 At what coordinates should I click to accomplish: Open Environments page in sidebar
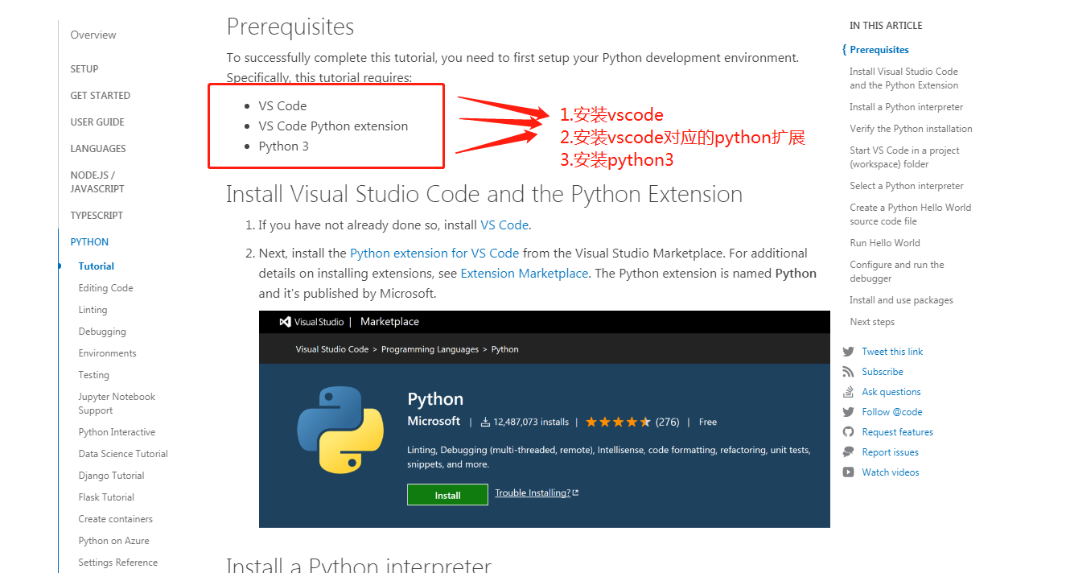[107, 353]
